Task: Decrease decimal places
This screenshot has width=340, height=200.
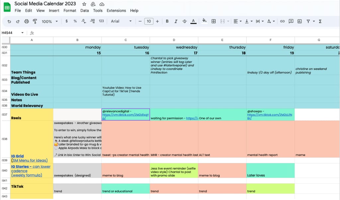Action: (x=84, y=21)
